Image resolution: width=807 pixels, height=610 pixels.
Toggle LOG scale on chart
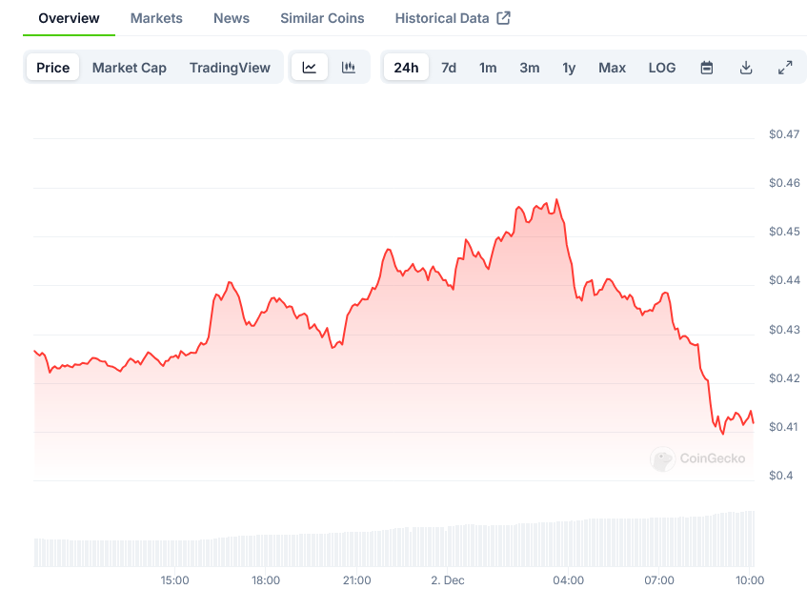pos(662,68)
